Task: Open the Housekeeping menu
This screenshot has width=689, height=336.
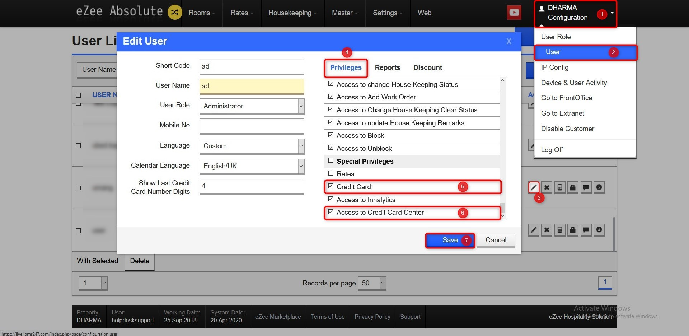Action: tap(292, 13)
